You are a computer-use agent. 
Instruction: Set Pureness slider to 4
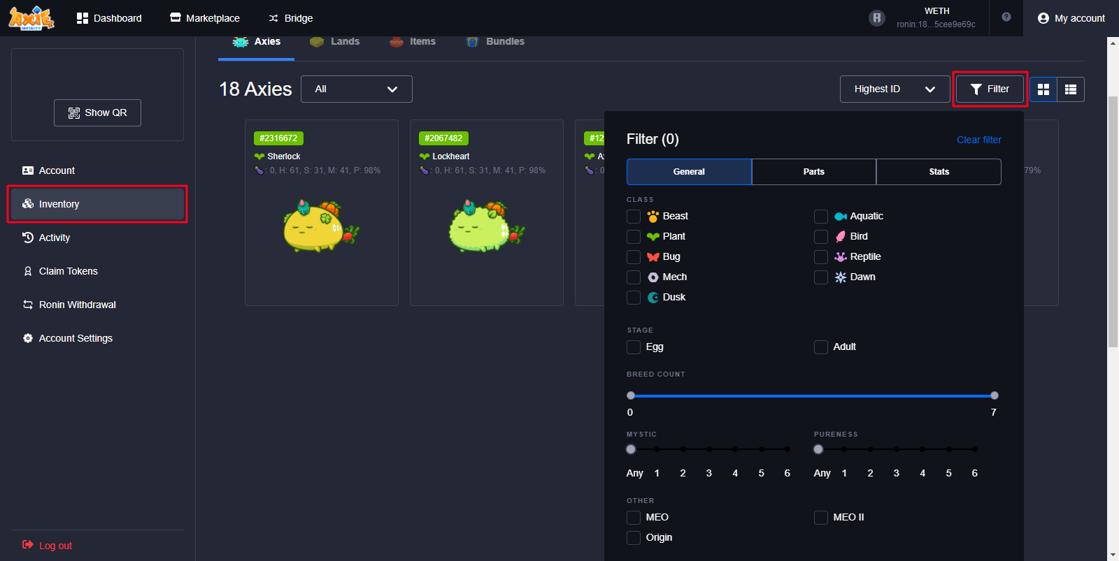coord(922,449)
